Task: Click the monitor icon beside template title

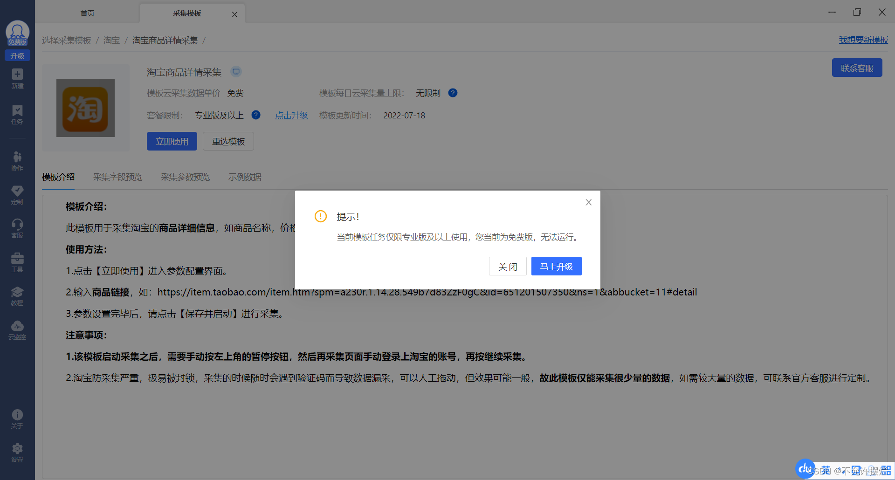Action: 236,72
